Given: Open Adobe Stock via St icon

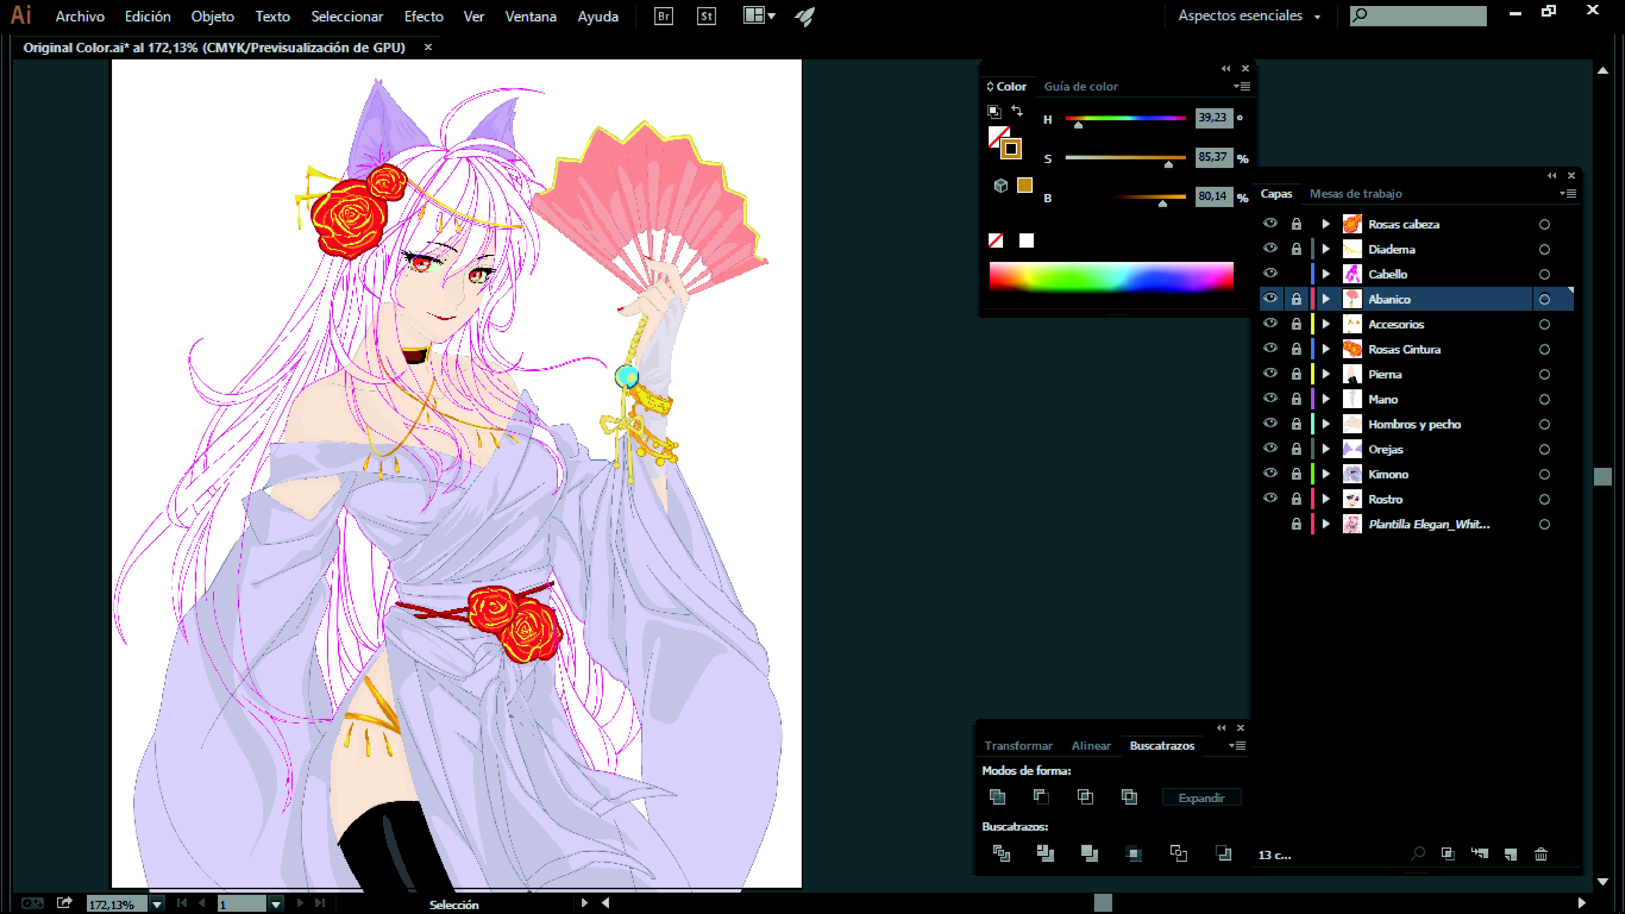Looking at the screenshot, I should [707, 16].
